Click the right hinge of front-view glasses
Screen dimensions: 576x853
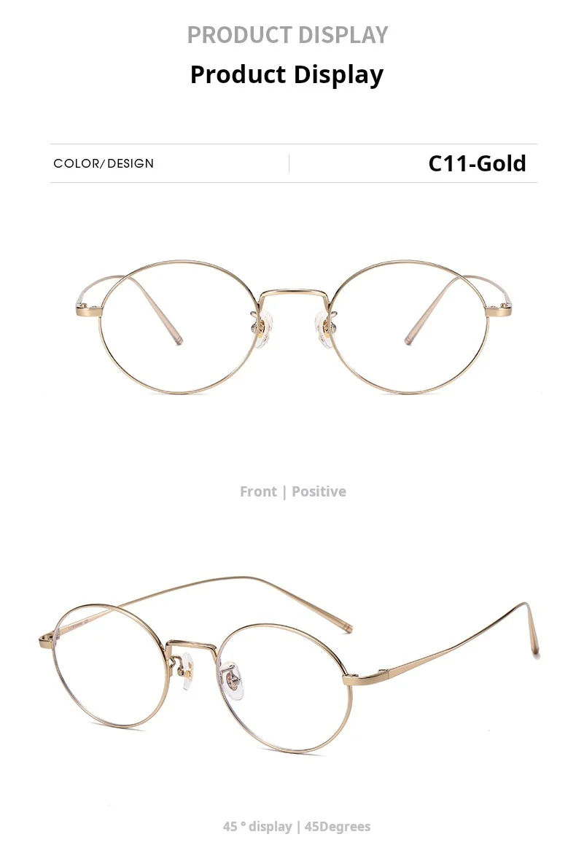(x=499, y=311)
